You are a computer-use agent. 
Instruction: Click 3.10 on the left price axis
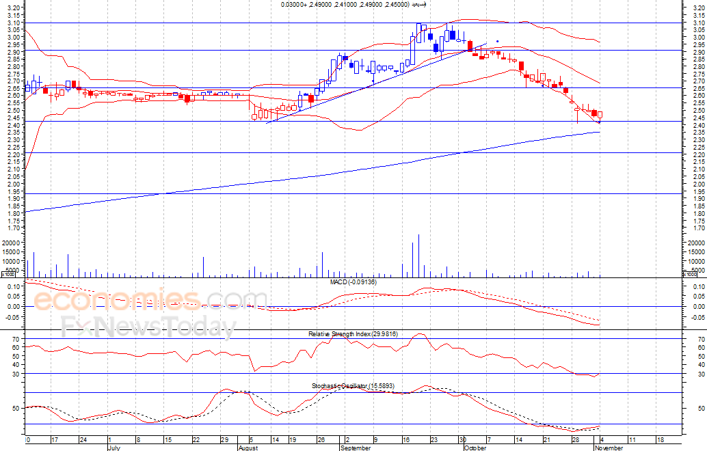coord(14,23)
